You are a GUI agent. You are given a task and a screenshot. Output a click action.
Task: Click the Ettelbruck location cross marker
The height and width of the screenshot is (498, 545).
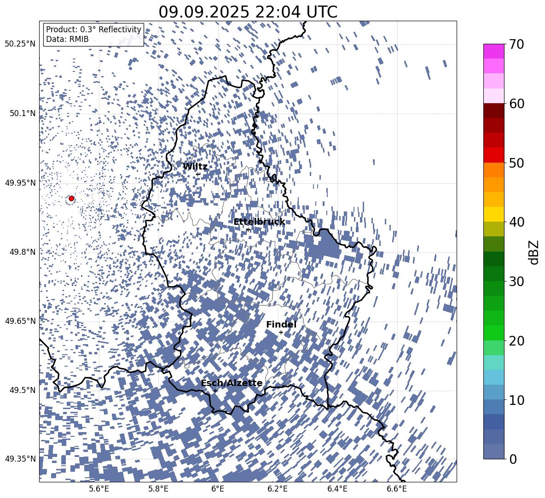click(248, 229)
